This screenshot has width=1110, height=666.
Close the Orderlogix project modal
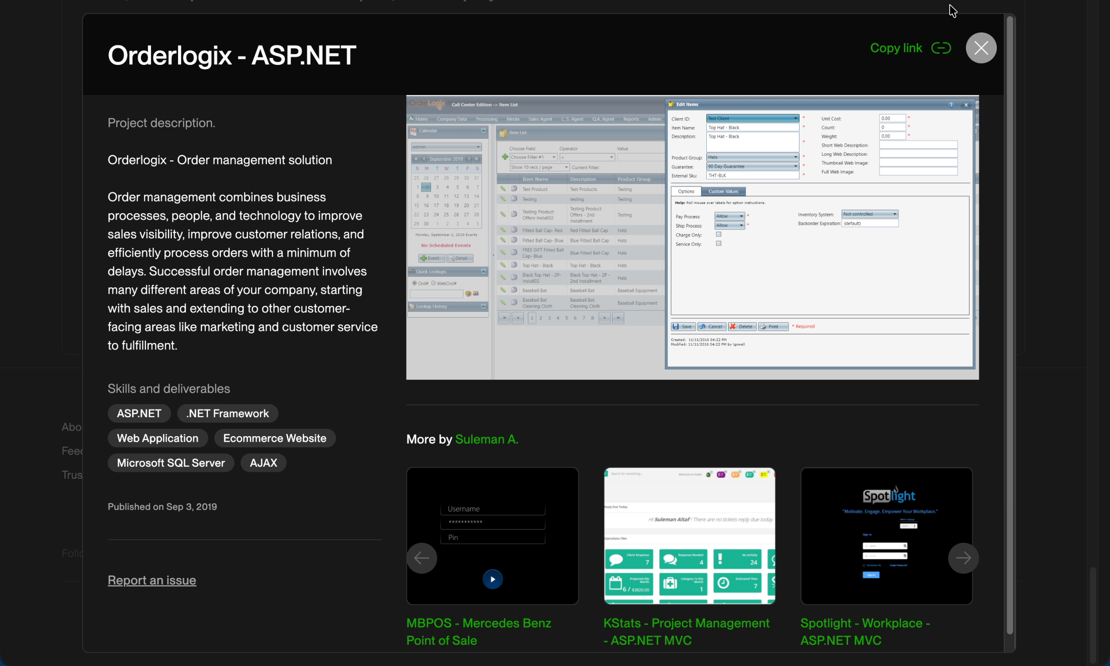coord(981,48)
